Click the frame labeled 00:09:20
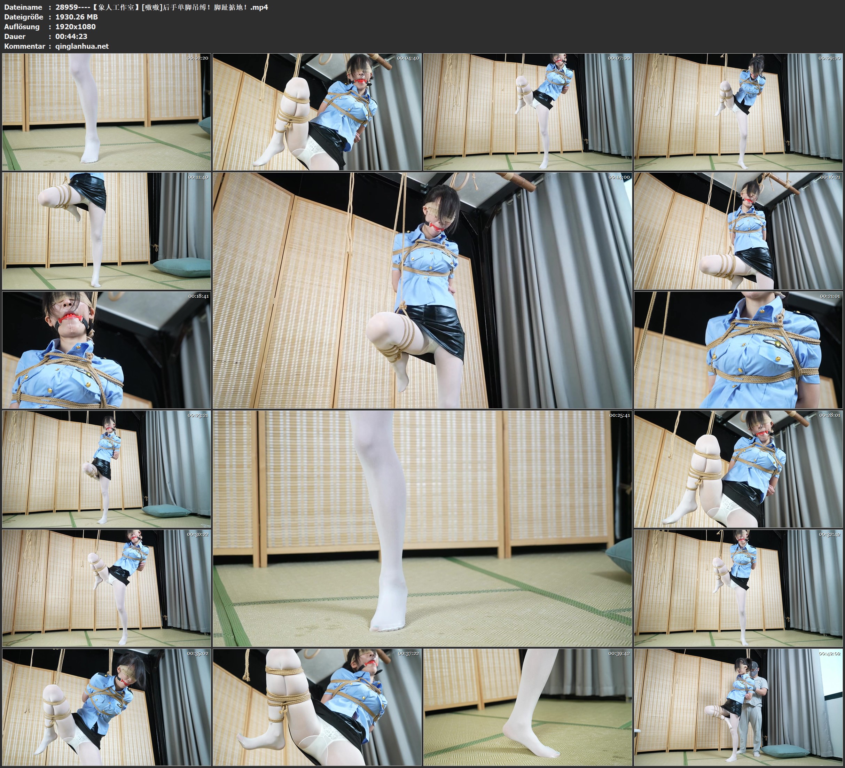This screenshot has height=768, width=845. pyautogui.click(x=738, y=111)
